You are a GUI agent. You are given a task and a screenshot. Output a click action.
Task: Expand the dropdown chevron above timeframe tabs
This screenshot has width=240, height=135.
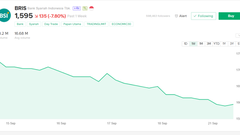(x=238, y=35)
